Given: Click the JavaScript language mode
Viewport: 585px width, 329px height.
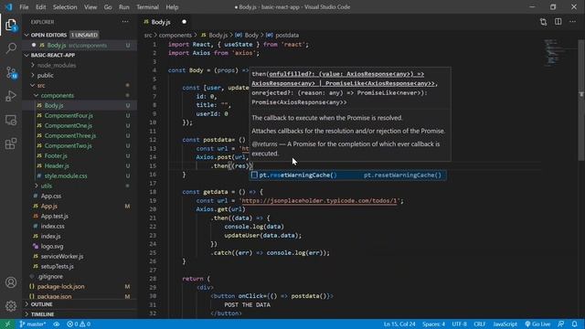Looking at the screenshot, I should [x=505, y=324].
